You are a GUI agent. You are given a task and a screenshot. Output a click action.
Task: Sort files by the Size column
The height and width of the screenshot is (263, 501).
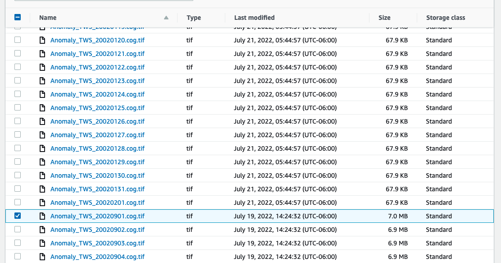point(384,17)
